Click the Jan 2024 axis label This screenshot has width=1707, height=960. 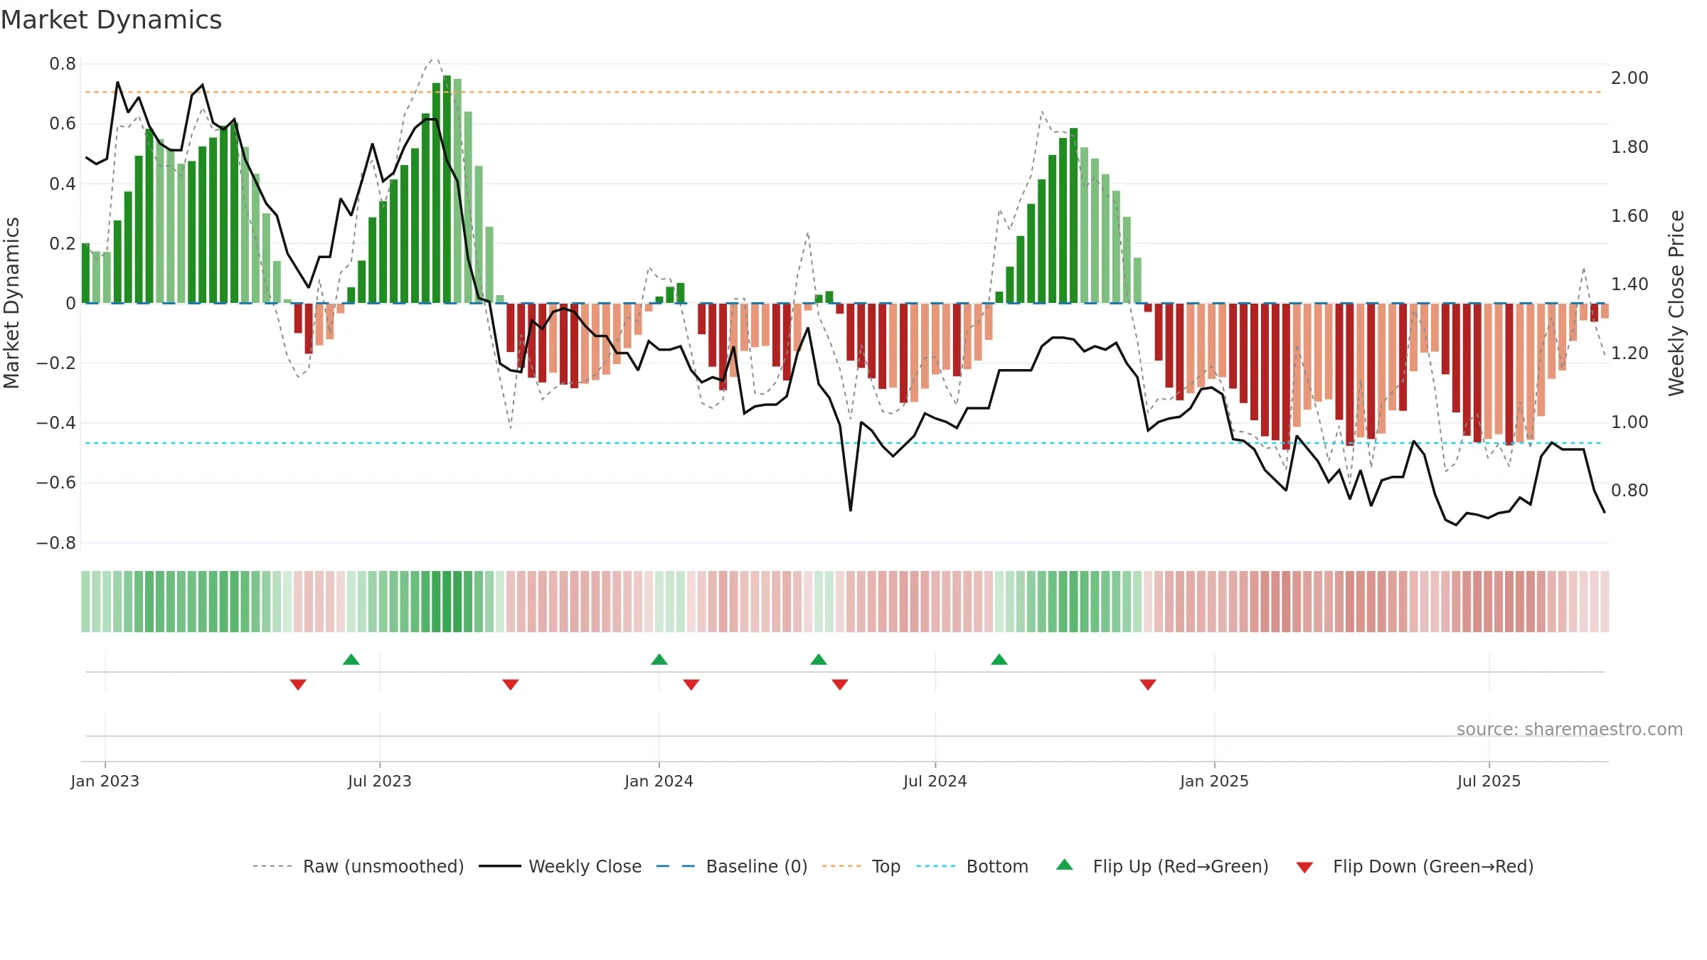point(659,781)
